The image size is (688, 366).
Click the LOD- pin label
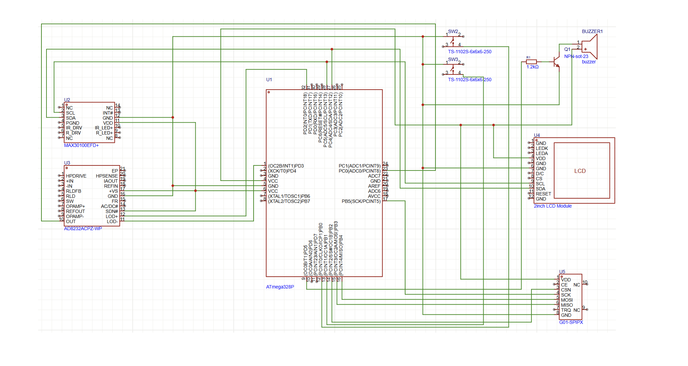click(112, 221)
